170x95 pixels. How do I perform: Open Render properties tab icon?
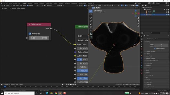click(x=142, y=39)
